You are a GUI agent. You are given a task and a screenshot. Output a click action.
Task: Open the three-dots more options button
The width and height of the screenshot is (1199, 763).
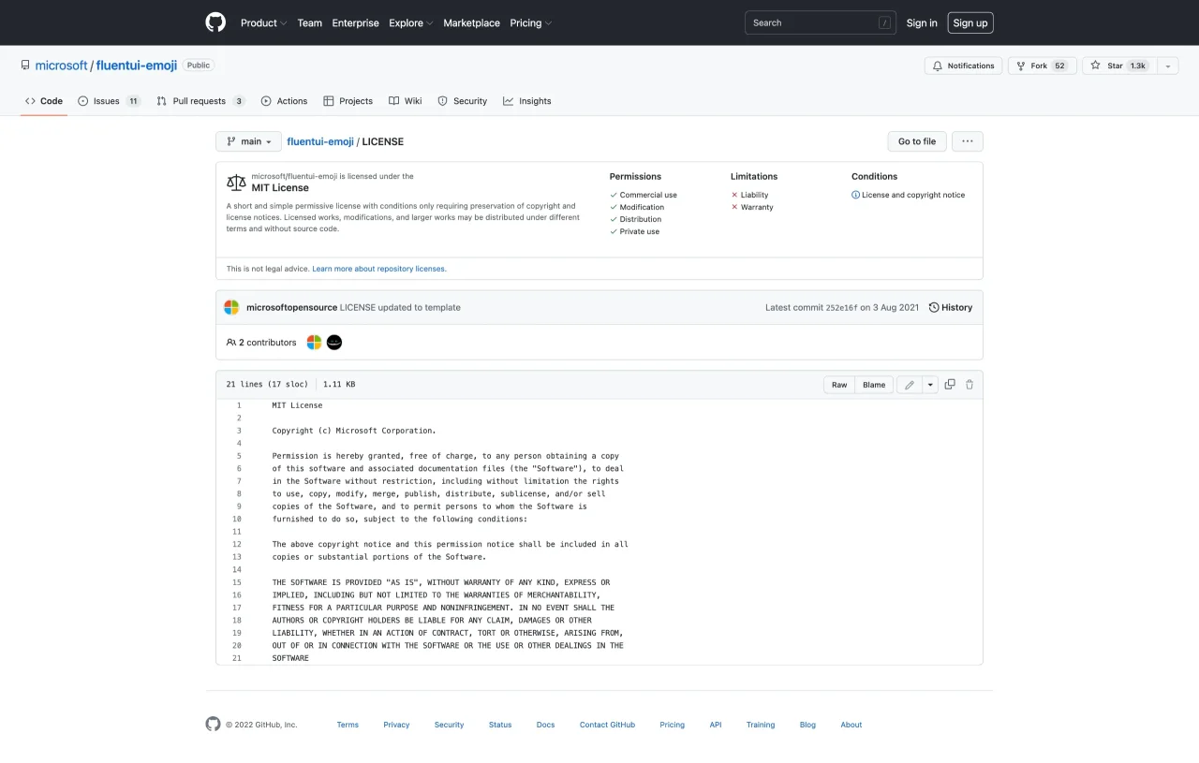point(968,141)
